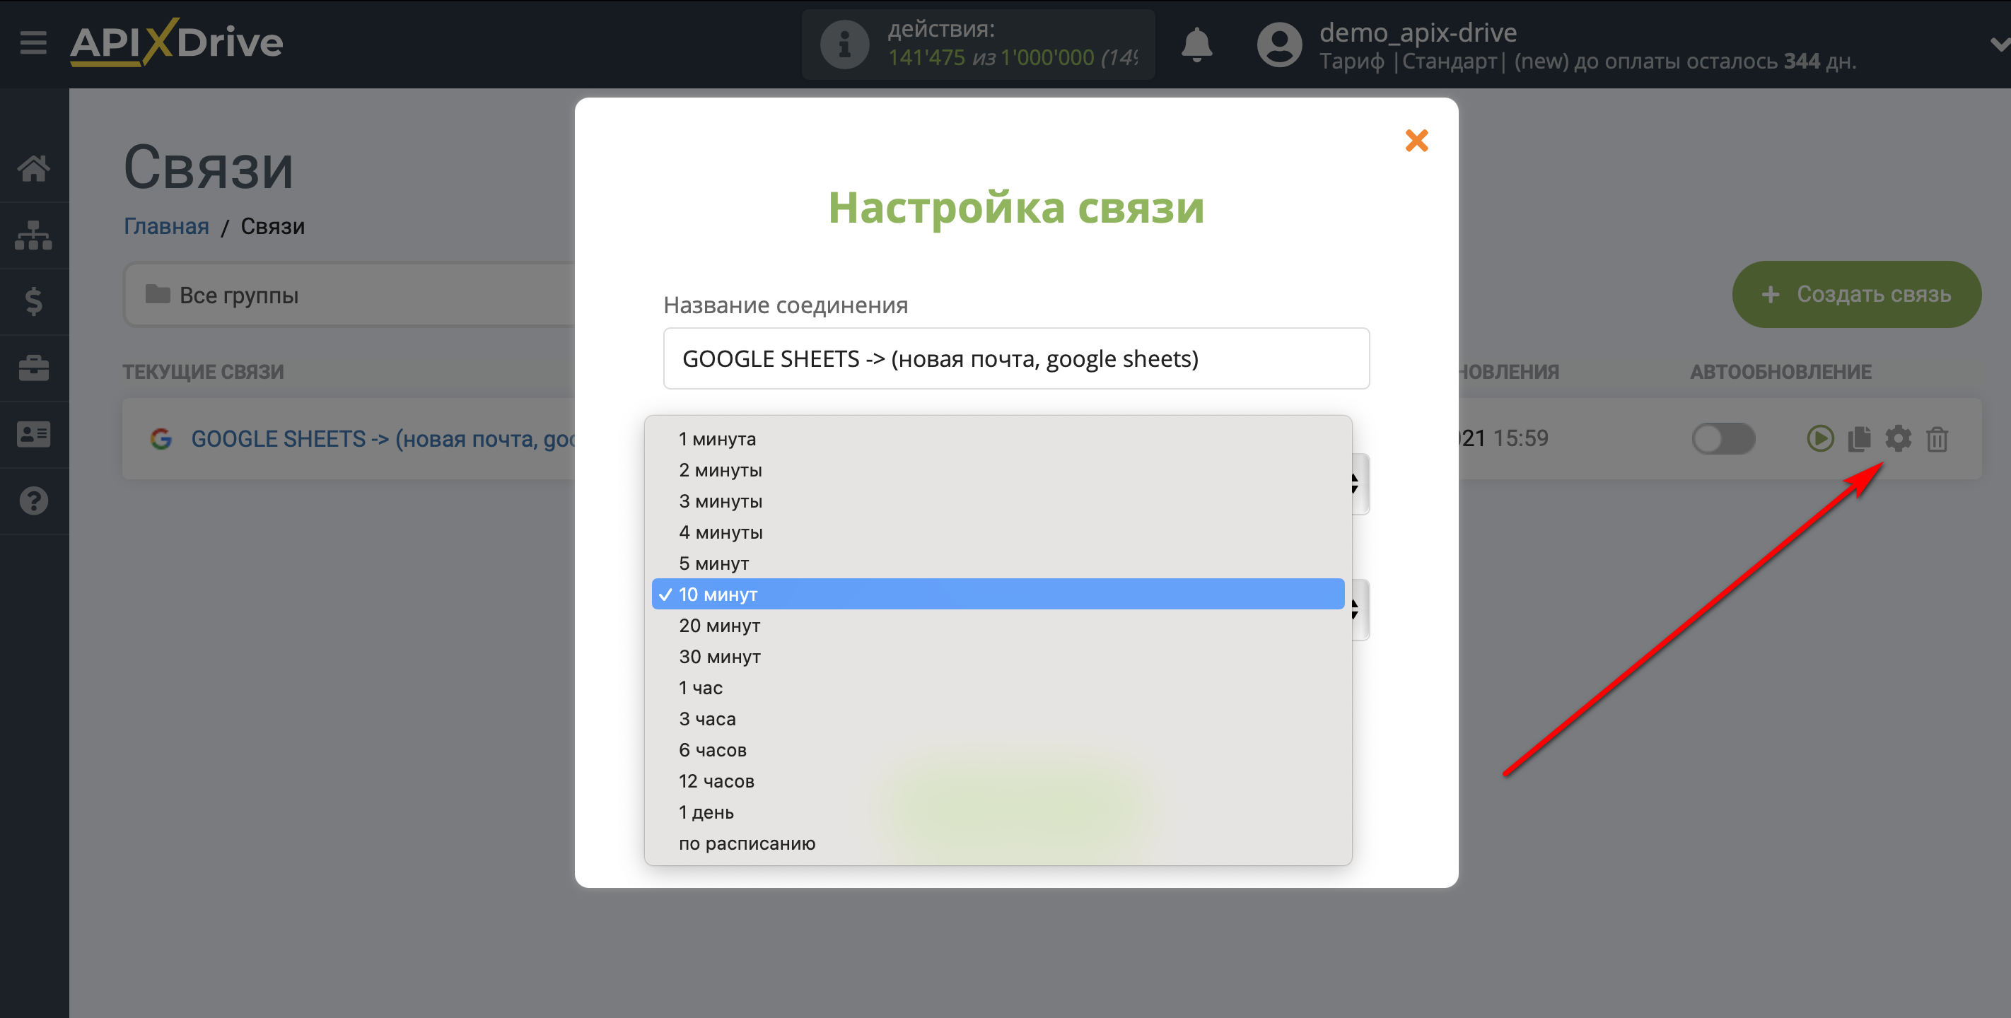Screen dimensions: 2011x1018
Task: Click the Связи breadcrumb text
Action: tap(272, 226)
